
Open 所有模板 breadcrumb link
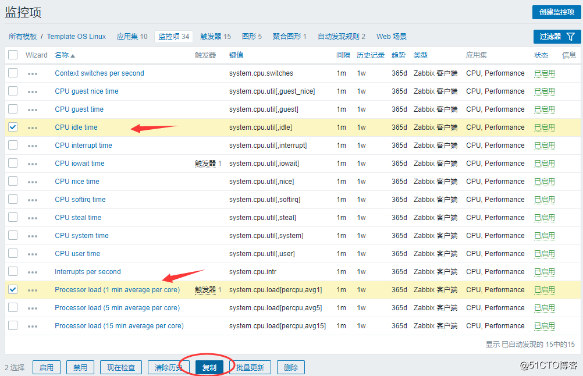coord(23,37)
